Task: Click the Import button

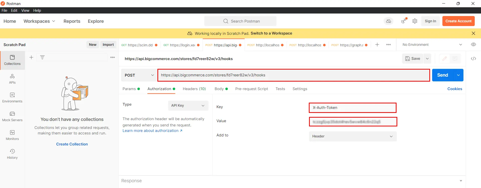Action: 108,45
